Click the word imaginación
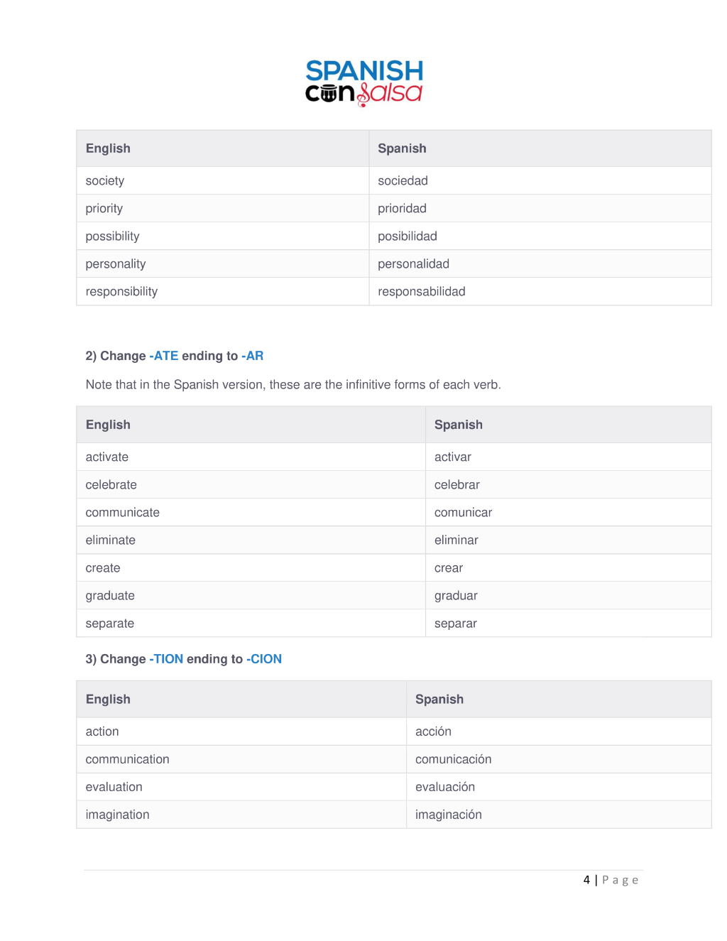The height and width of the screenshot is (941, 727). point(449,815)
